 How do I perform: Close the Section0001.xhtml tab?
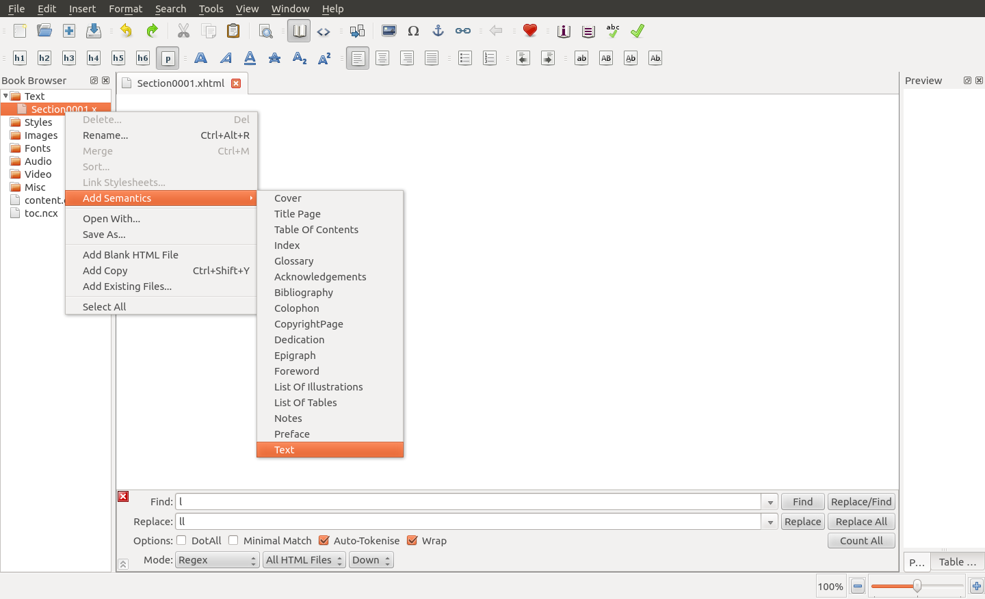236,83
